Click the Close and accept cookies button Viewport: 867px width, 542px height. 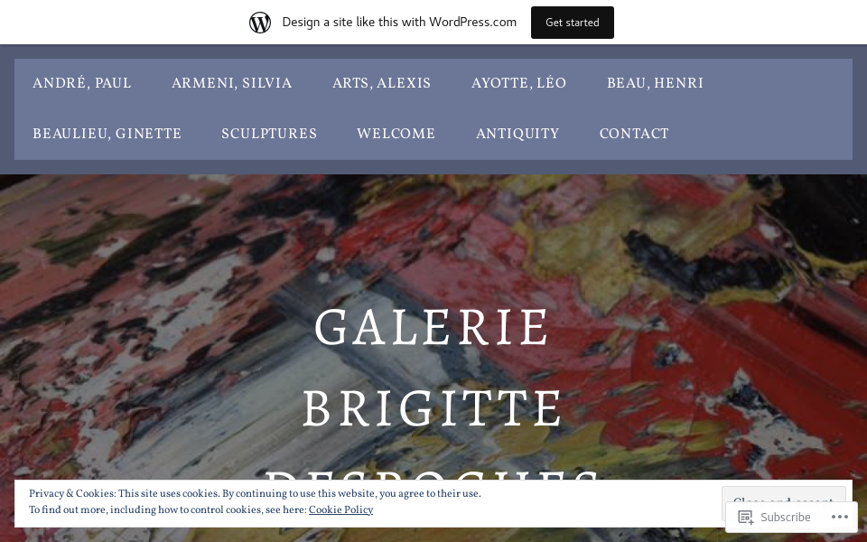pyautogui.click(x=783, y=496)
